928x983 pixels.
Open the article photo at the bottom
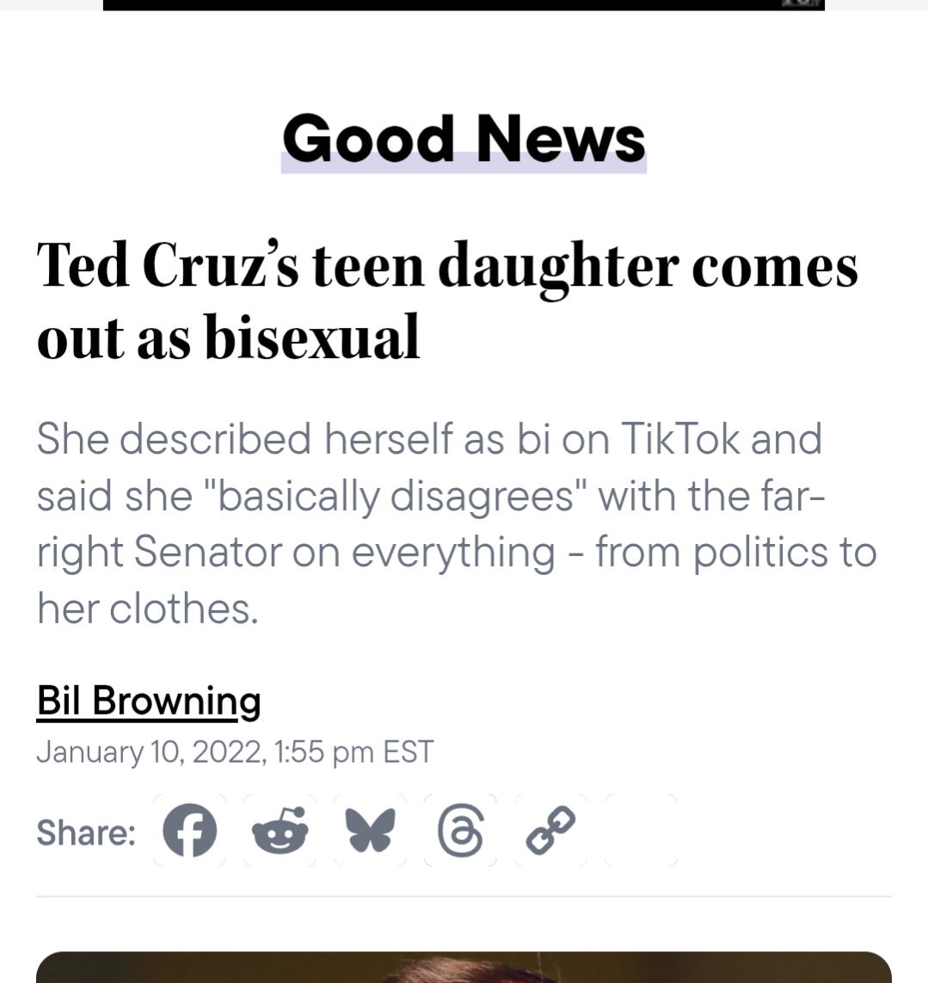tap(464, 968)
